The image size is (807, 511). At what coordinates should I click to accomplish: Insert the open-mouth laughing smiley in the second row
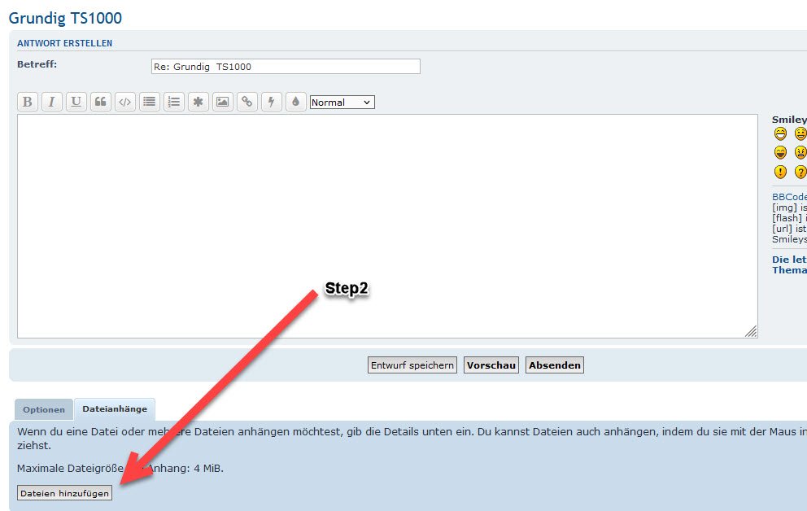tap(780, 153)
